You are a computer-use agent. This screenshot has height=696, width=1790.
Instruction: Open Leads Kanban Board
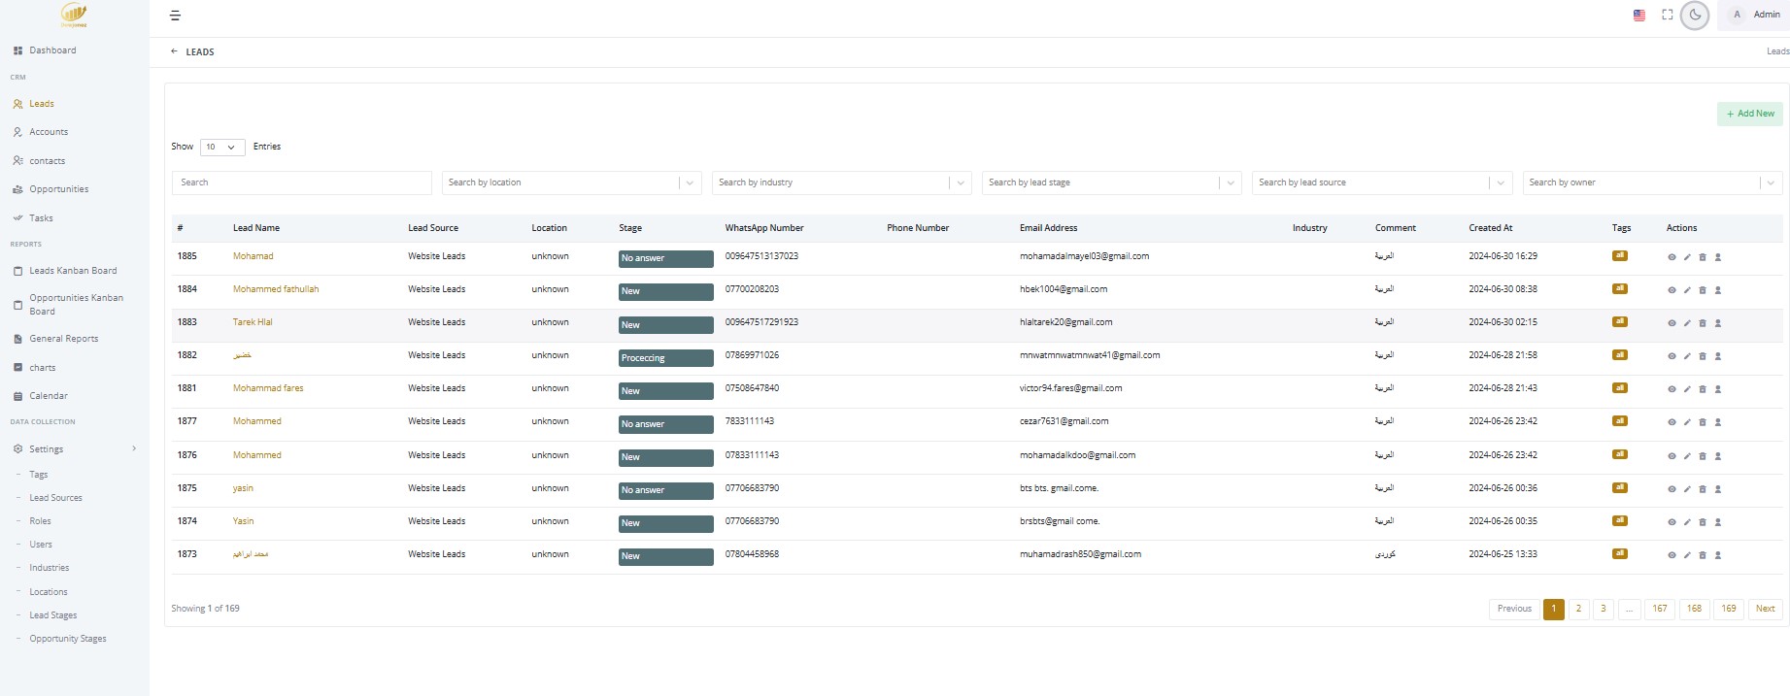click(73, 271)
